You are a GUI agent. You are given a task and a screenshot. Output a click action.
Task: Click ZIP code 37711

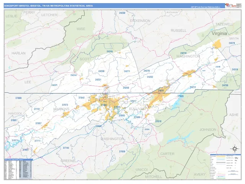click(38, 141)
